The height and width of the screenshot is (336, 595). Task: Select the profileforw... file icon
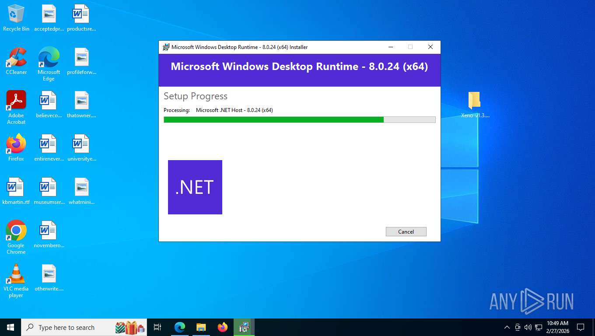(x=81, y=61)
